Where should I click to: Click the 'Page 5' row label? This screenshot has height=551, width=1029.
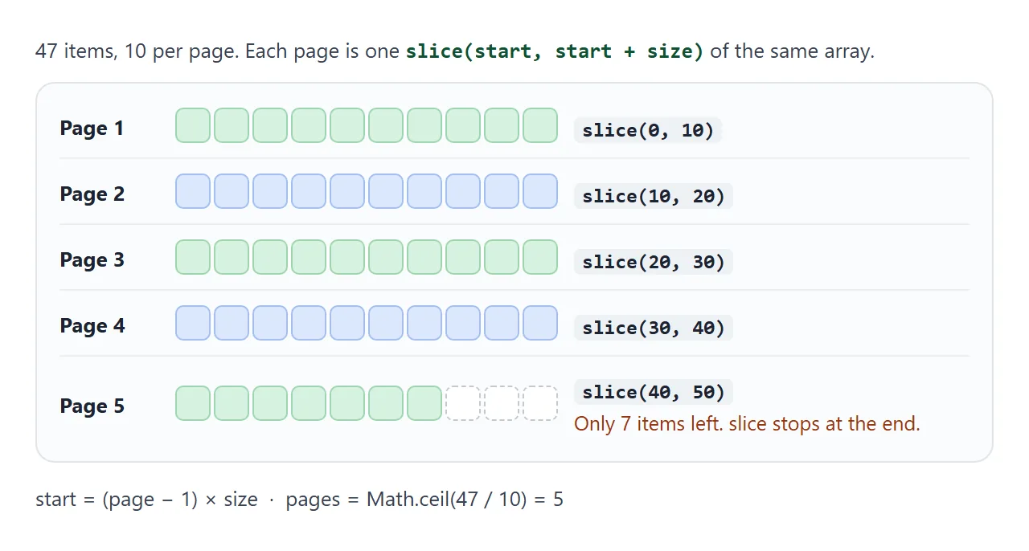(92, 406)
